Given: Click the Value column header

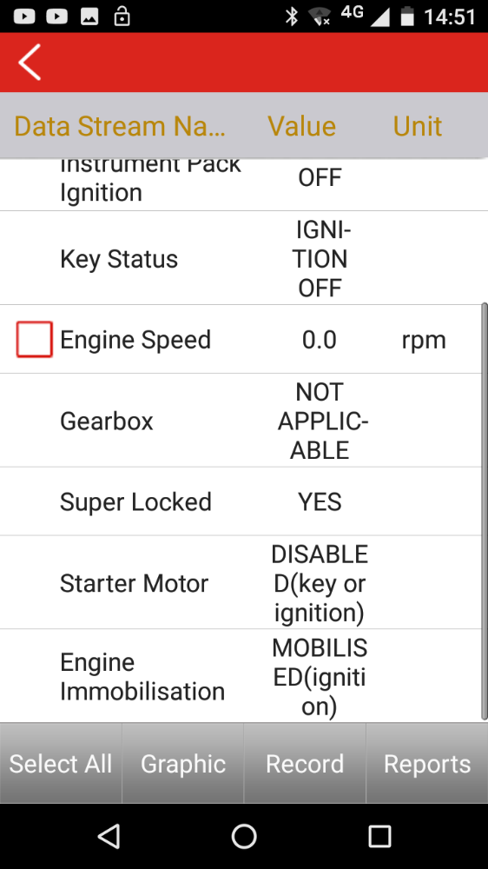Looking at the screenshot, I should coord(302,126).
